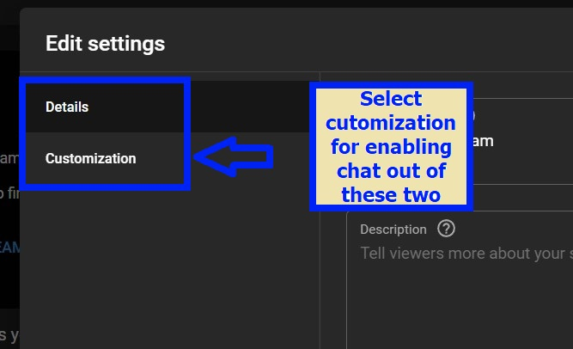Image resolution: width=573 pixels, height=349 pixels.
Task: Open the Customization tab
Action: coord(90,159)
